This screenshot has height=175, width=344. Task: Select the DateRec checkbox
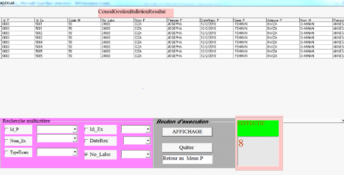(87, 141)
